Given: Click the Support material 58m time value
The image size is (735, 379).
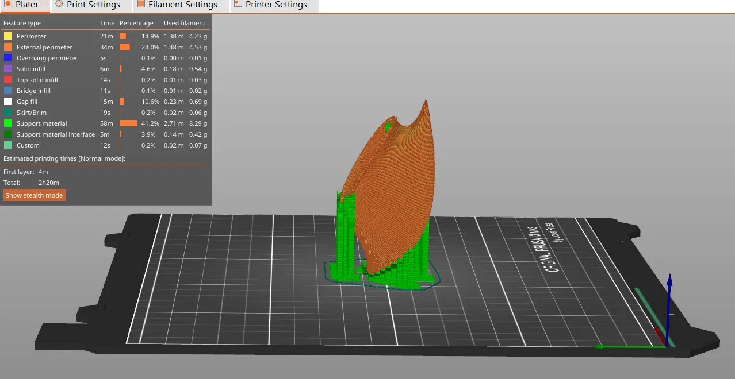Looking at the screenshot, I should click(x=106, y=123).
